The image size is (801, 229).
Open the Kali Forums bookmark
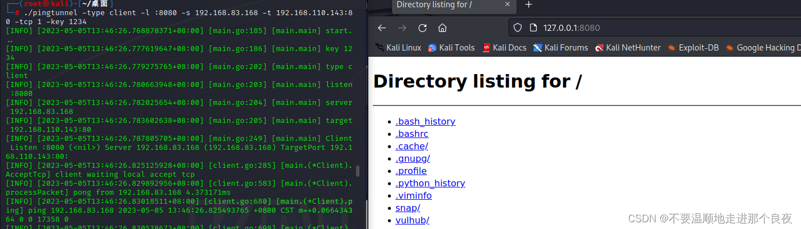(560, 48)
